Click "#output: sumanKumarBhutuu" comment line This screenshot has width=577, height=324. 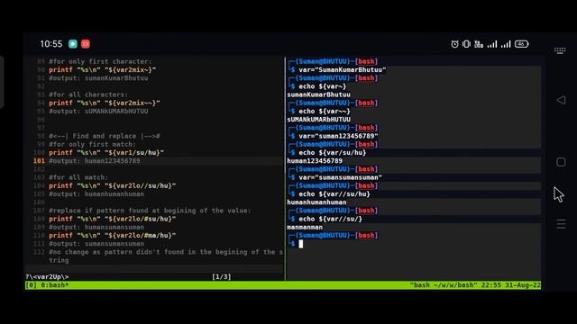point(98,78)
